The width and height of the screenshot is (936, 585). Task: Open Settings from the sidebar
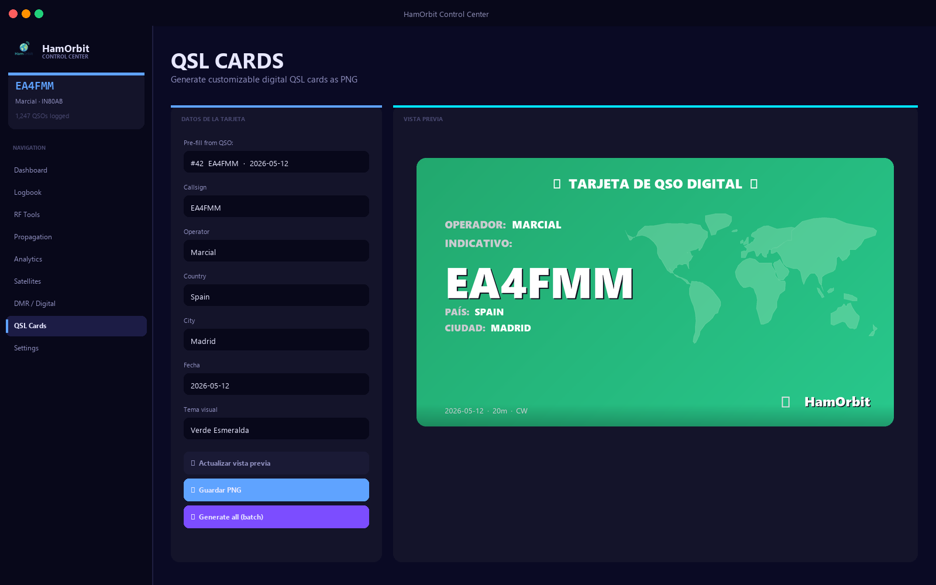(76, 348)
